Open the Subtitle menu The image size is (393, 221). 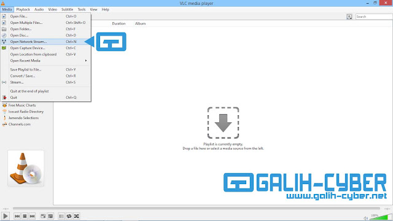(68, 9)
